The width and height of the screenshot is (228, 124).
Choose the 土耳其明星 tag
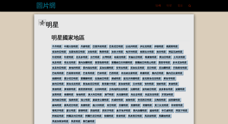pyautogui.click(x=179, y=57)
